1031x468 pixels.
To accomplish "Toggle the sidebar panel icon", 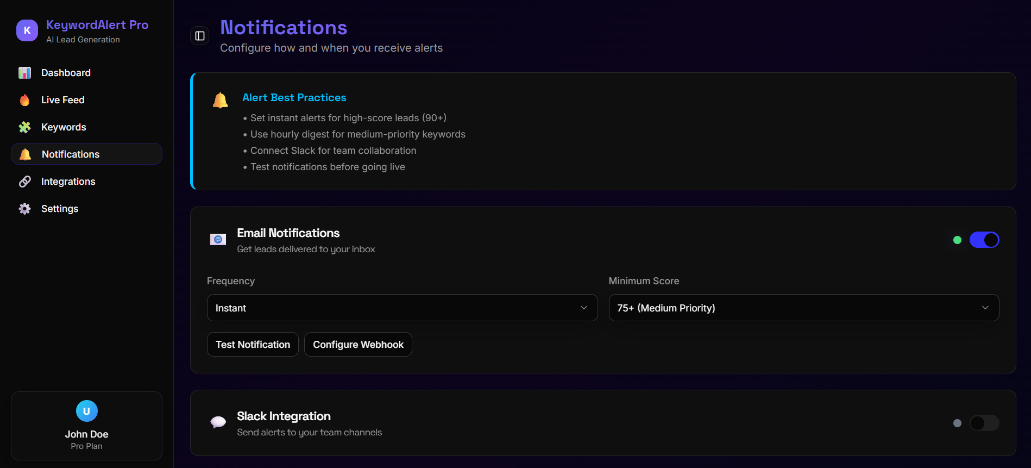I will tap(200, 36).
